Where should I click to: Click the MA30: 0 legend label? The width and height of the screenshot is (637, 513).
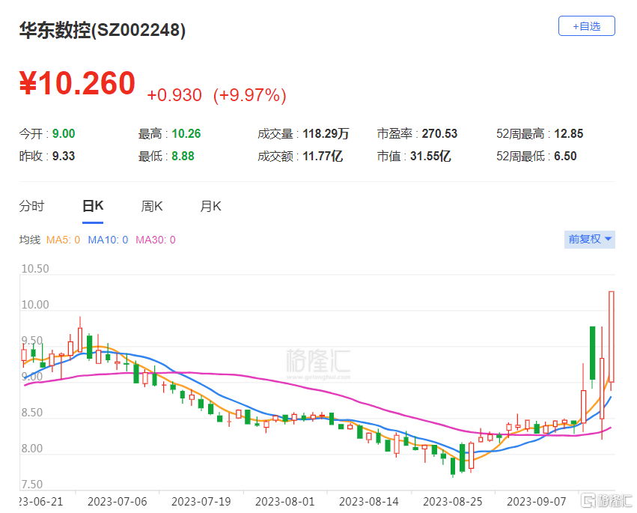pos(156,240)
